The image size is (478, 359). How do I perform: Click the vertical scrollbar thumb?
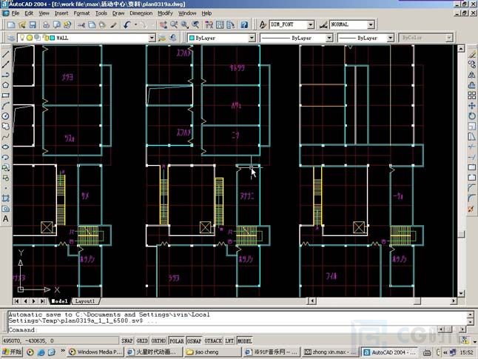[461, 234]
